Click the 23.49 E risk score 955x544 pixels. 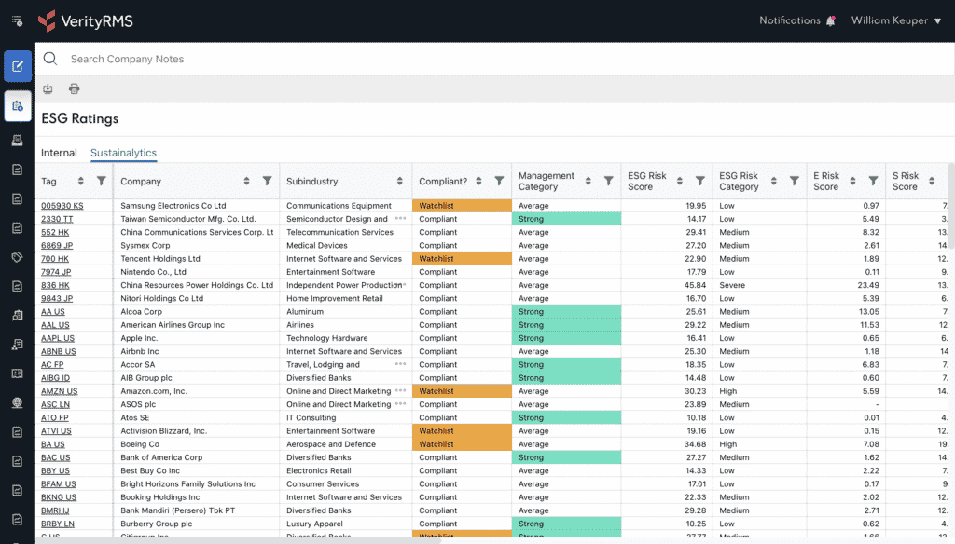(x=868, y=285)
